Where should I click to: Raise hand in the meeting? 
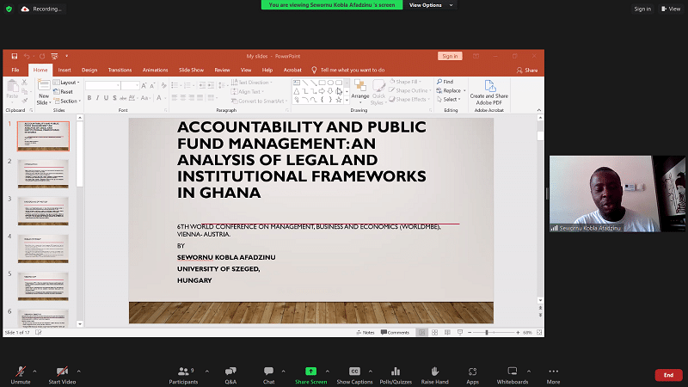click(435, 372)
